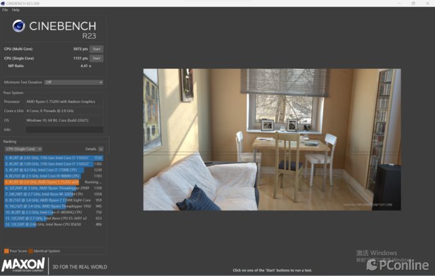Open the Help menu

coord(16,10)
